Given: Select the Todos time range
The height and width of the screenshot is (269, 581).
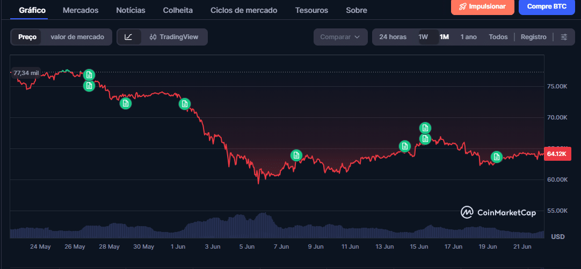Looking at the screenshot, I should [x=498, y=37].
